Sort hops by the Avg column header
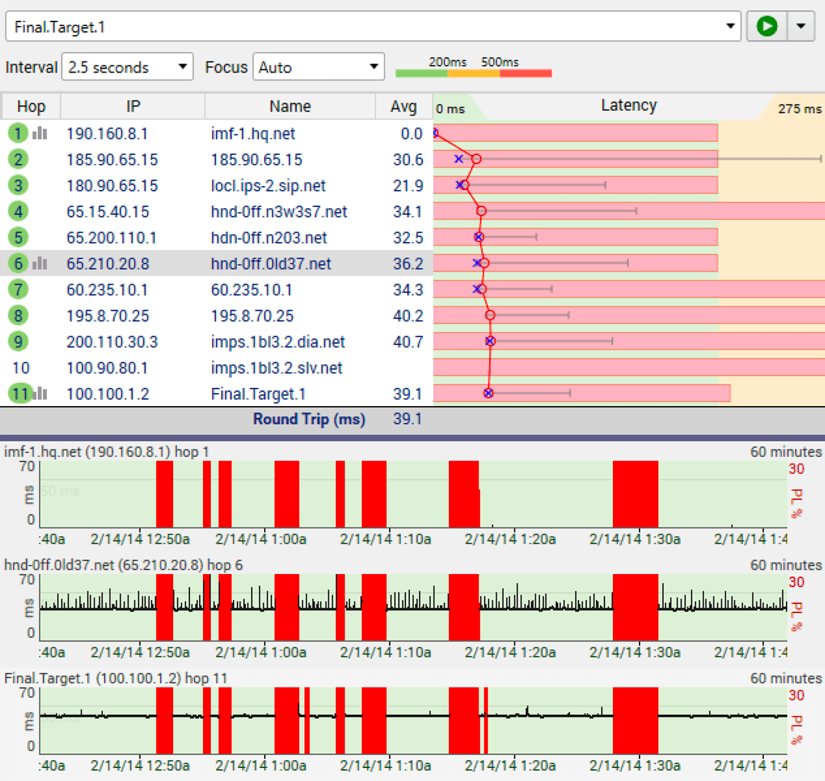 point(403,106)
